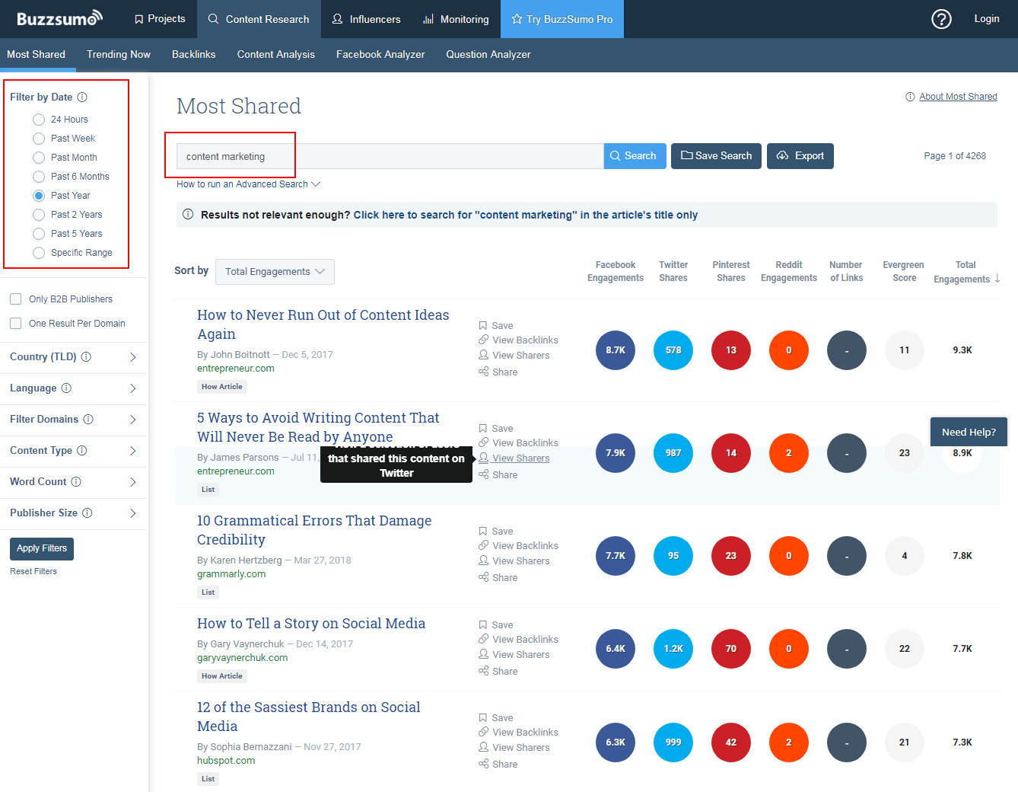Open the Monitoring section
The height and width of the screenshot is (792, 1018).
[456, 19]
